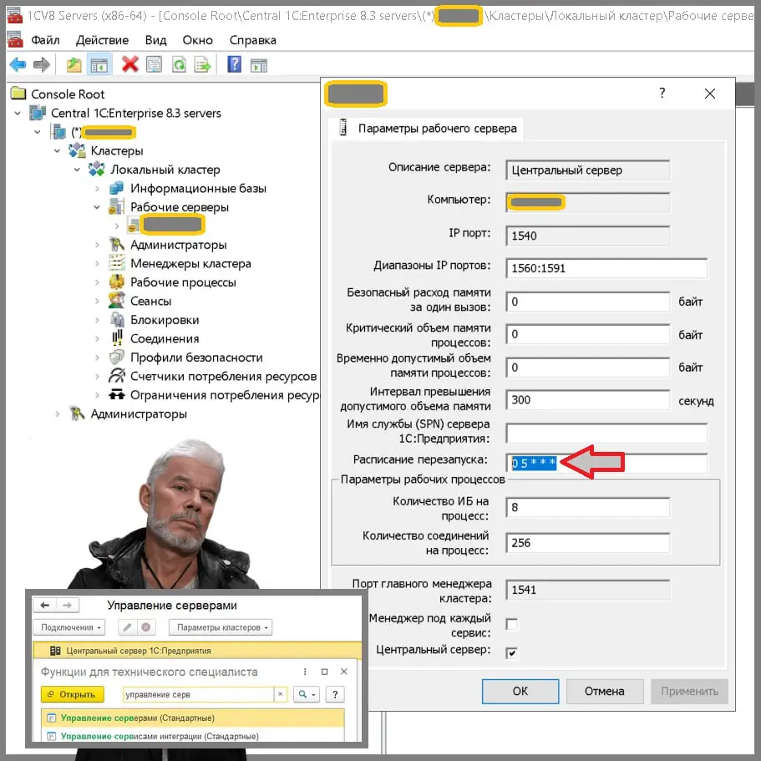Click the управление серв search field
The height and width of the screenshot is (761, 761).
coord(198,694)
